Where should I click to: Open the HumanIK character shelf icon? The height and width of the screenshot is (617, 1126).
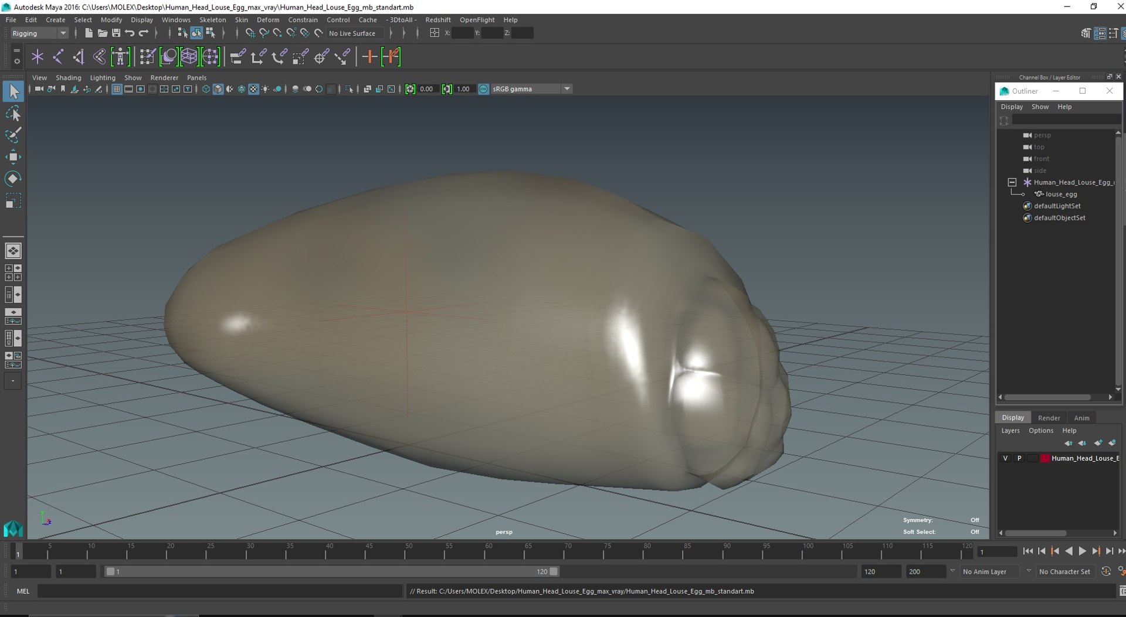[x=120, y=57]
